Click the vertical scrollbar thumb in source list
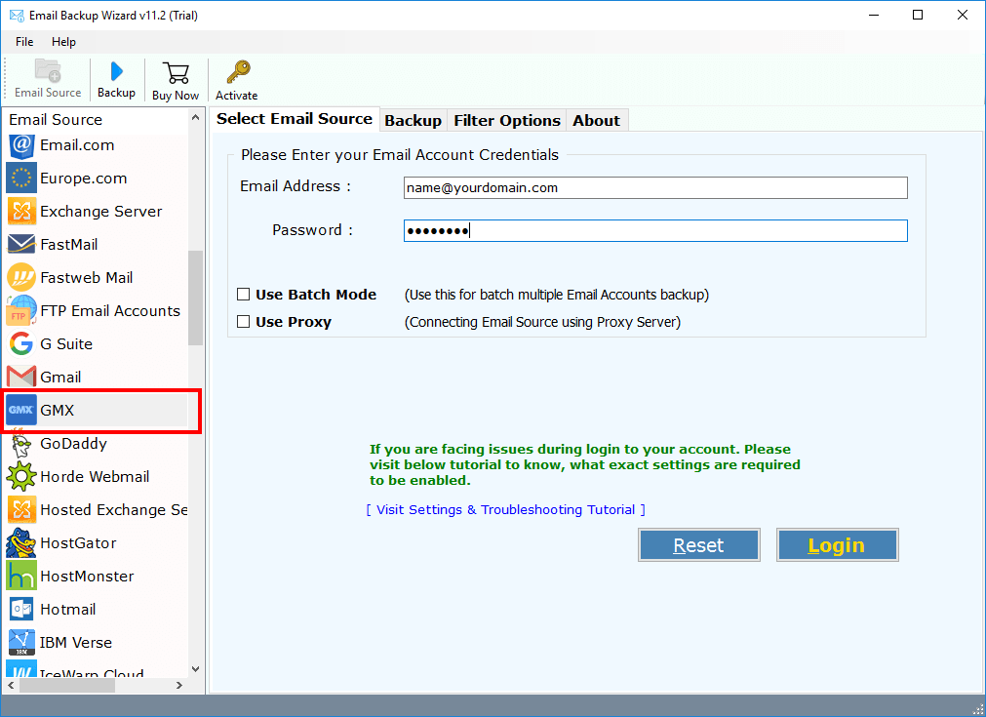Viewport: 986px width, 717px height. click(x=196, y=299)
